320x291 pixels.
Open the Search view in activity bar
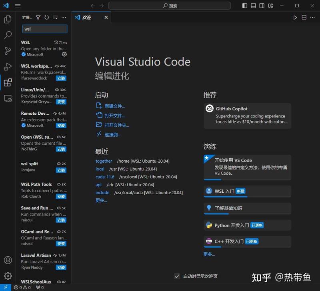click(x=8, y=35)
